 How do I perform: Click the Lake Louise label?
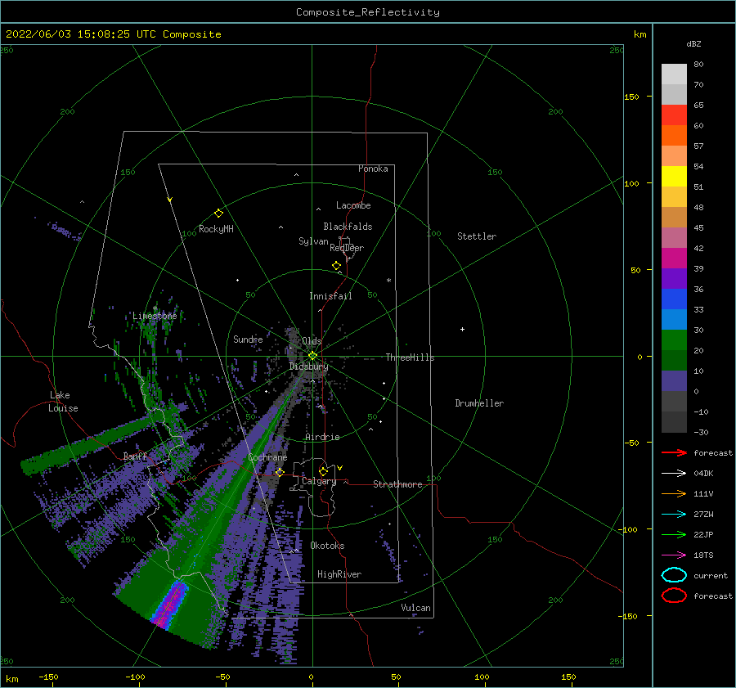point(63,402)
